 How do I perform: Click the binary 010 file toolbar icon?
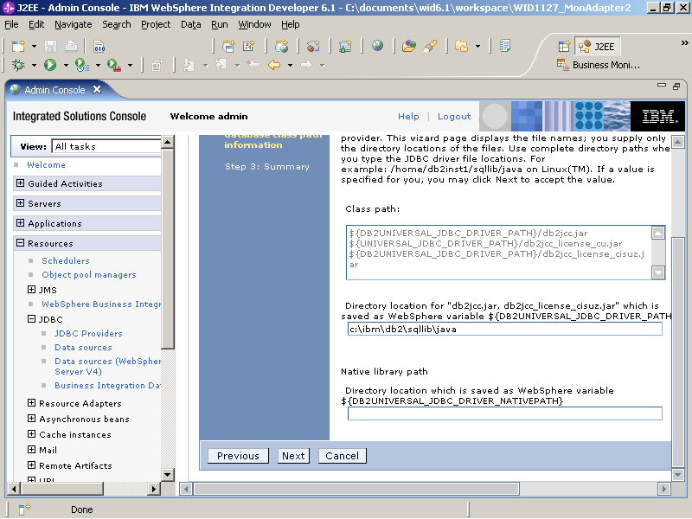[99, 46]
